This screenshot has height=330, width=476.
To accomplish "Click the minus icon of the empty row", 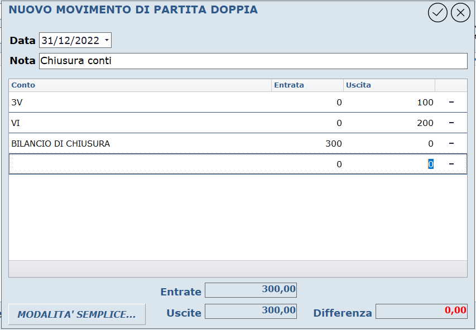I will pyautogui.click(x=451, y=164).
